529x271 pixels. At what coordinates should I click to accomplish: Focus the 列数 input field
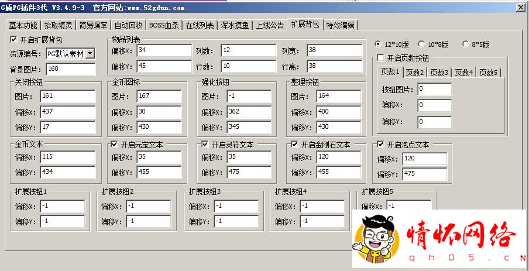249,50
